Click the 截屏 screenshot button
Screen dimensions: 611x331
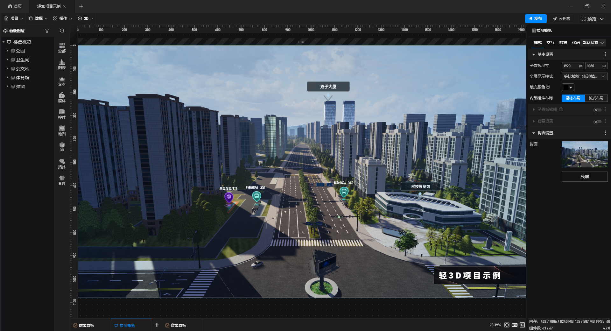(x=585, y=177)
